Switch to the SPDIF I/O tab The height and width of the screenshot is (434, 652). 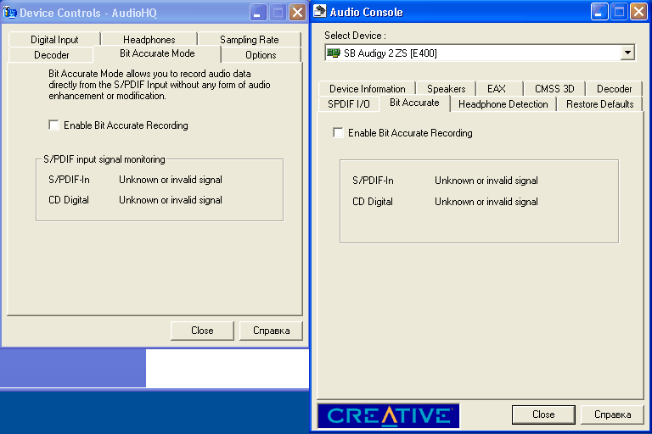point(348,103)
